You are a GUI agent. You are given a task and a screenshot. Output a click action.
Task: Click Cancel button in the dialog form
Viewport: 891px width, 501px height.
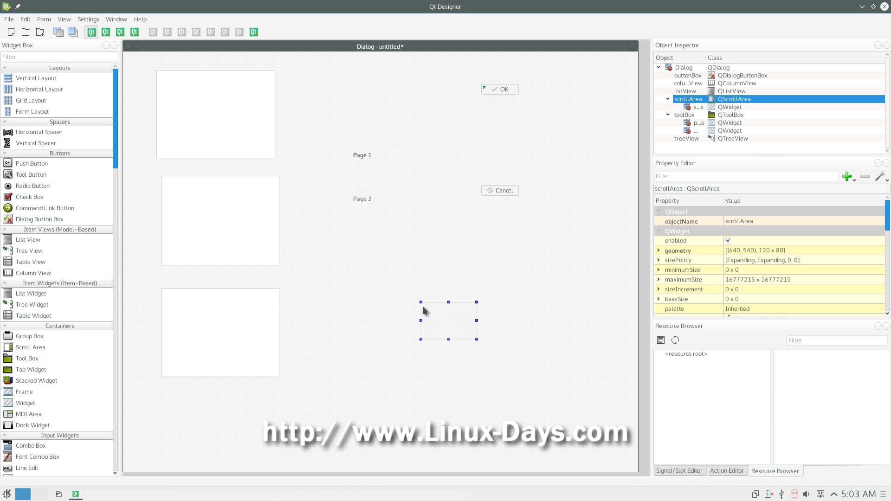[x=500, y=190]
